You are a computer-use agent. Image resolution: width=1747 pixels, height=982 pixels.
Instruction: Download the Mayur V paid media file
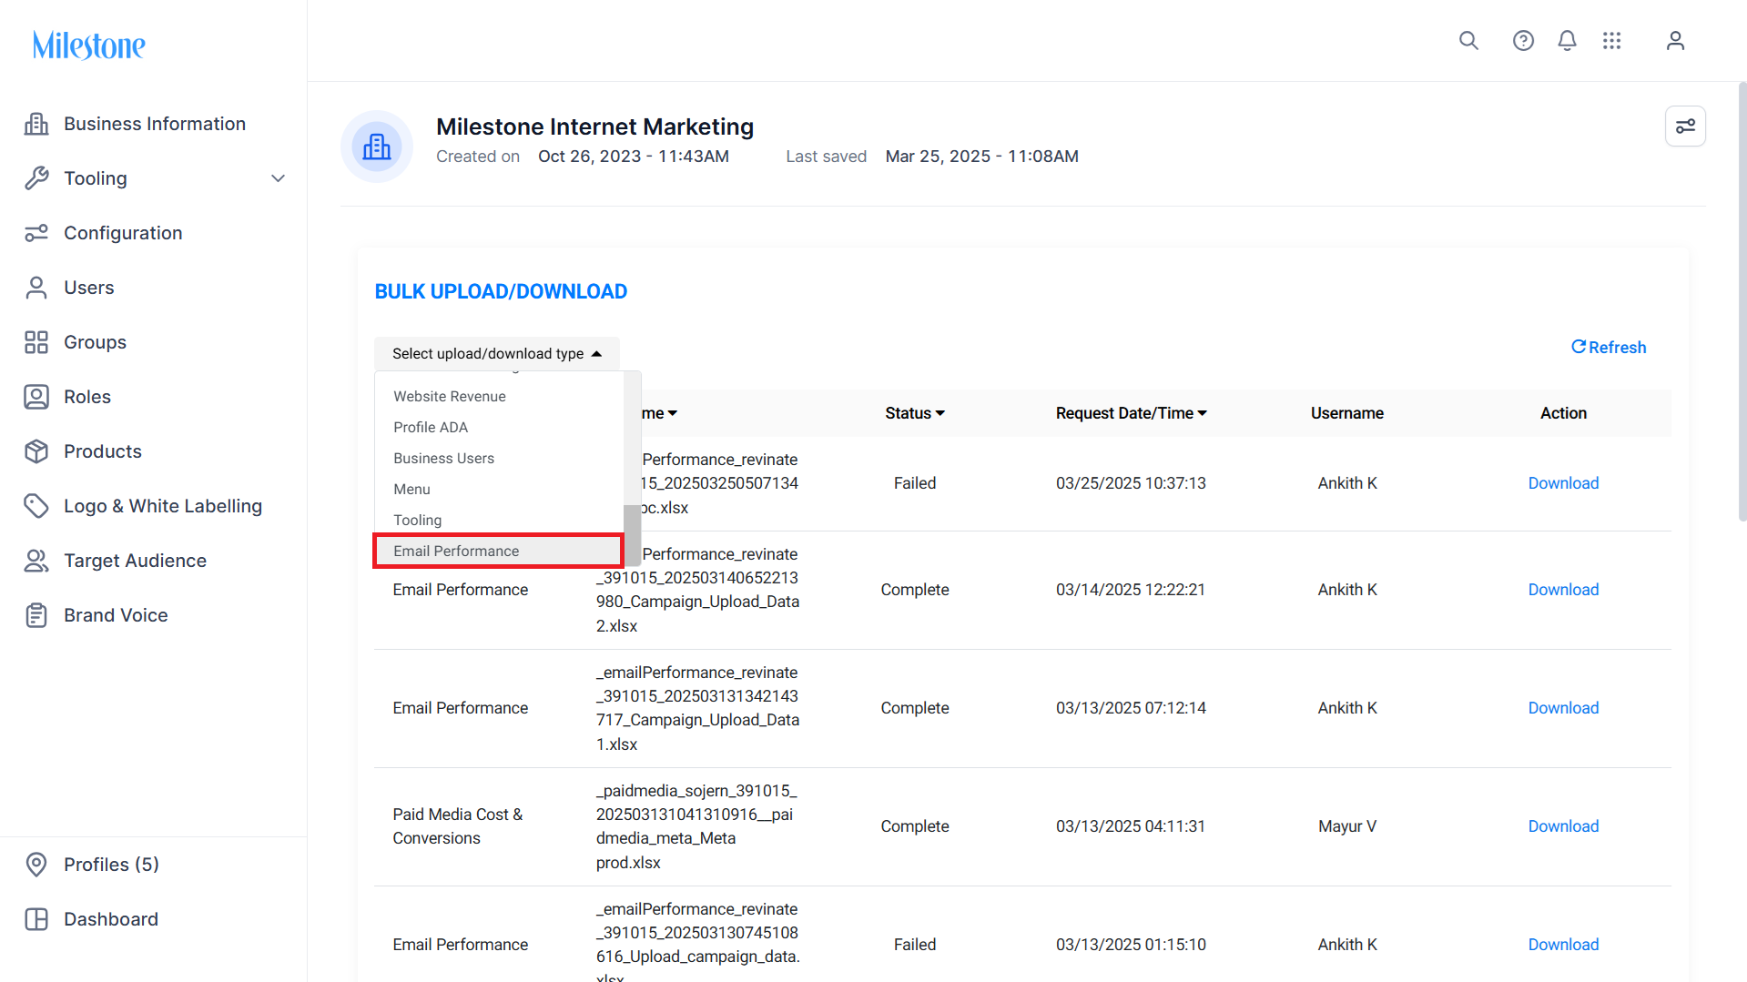pyautogui.click(x=1563, y=826)
